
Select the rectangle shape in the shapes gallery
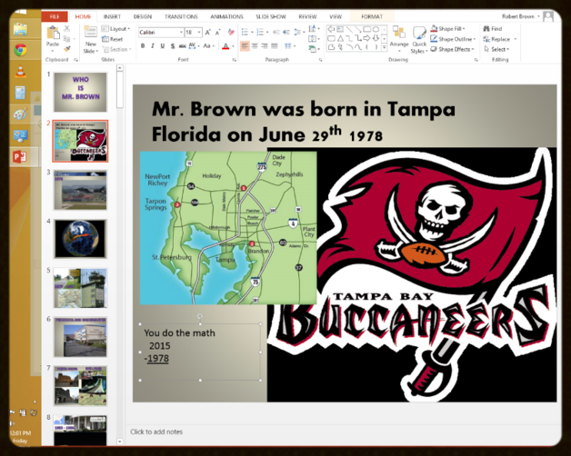pos(366,29)
